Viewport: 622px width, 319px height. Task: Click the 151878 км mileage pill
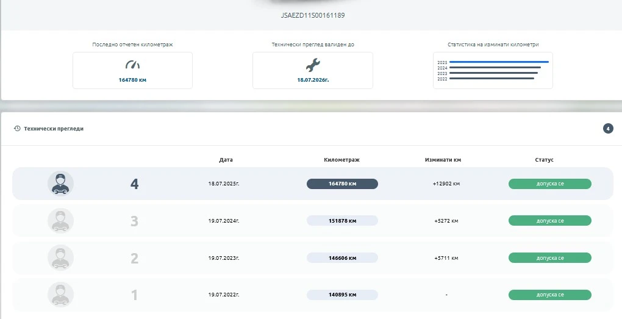342,221
